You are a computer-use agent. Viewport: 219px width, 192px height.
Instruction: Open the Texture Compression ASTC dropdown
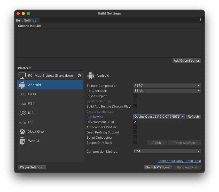167,86
